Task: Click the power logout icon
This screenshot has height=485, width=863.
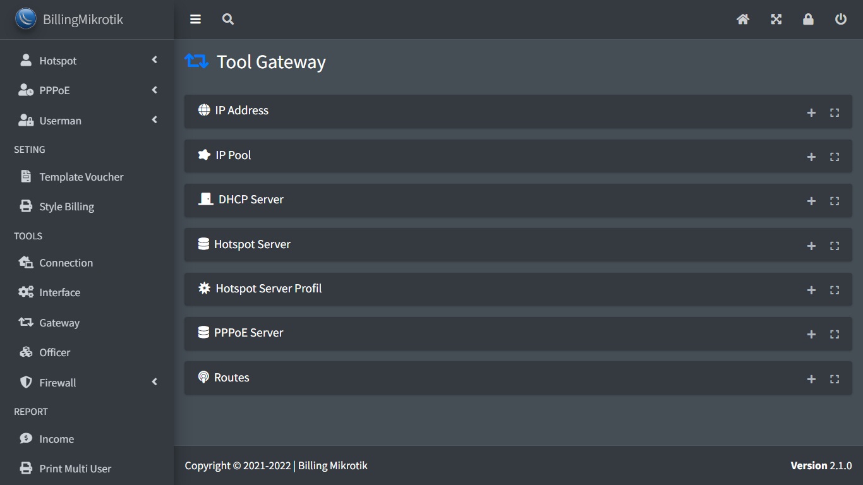Action: coord(841,20)
